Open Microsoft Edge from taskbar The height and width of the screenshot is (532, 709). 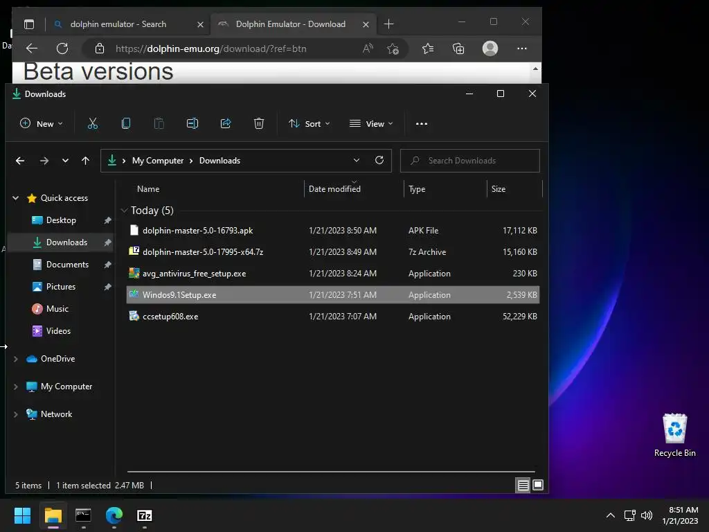click(x=114, y=515)
